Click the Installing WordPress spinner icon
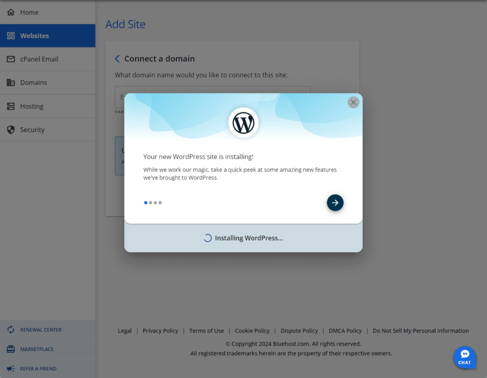487x378 pixels. tap(207, 238)
